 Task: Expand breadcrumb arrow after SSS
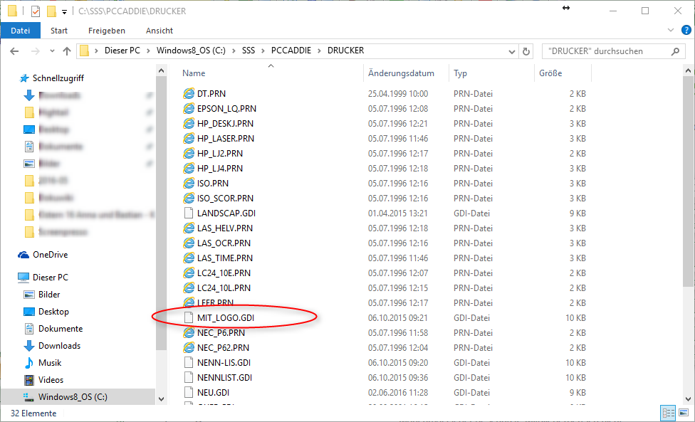coord(263,51)
